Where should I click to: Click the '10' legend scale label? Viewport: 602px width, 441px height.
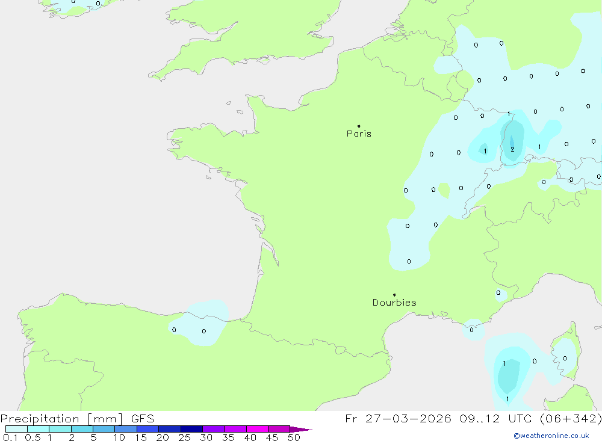(119, 437)
